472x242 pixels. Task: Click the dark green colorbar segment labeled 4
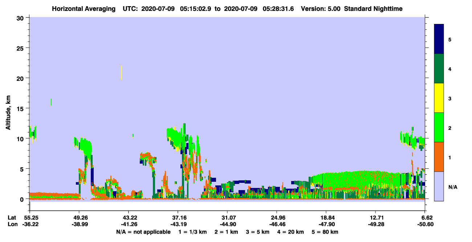[x=439, y=69]
